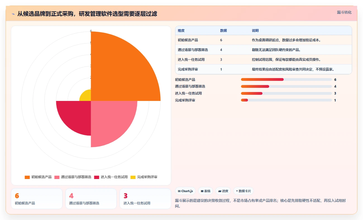Viewport: 363px width, 220px height.
Task: Open the data card showing 3
Action: (x=145, y=199)
